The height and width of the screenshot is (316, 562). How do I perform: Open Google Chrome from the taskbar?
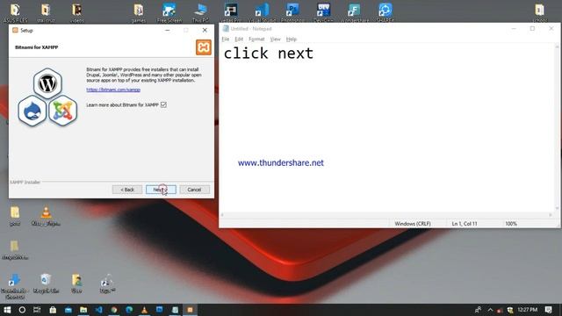pos(114,310)
